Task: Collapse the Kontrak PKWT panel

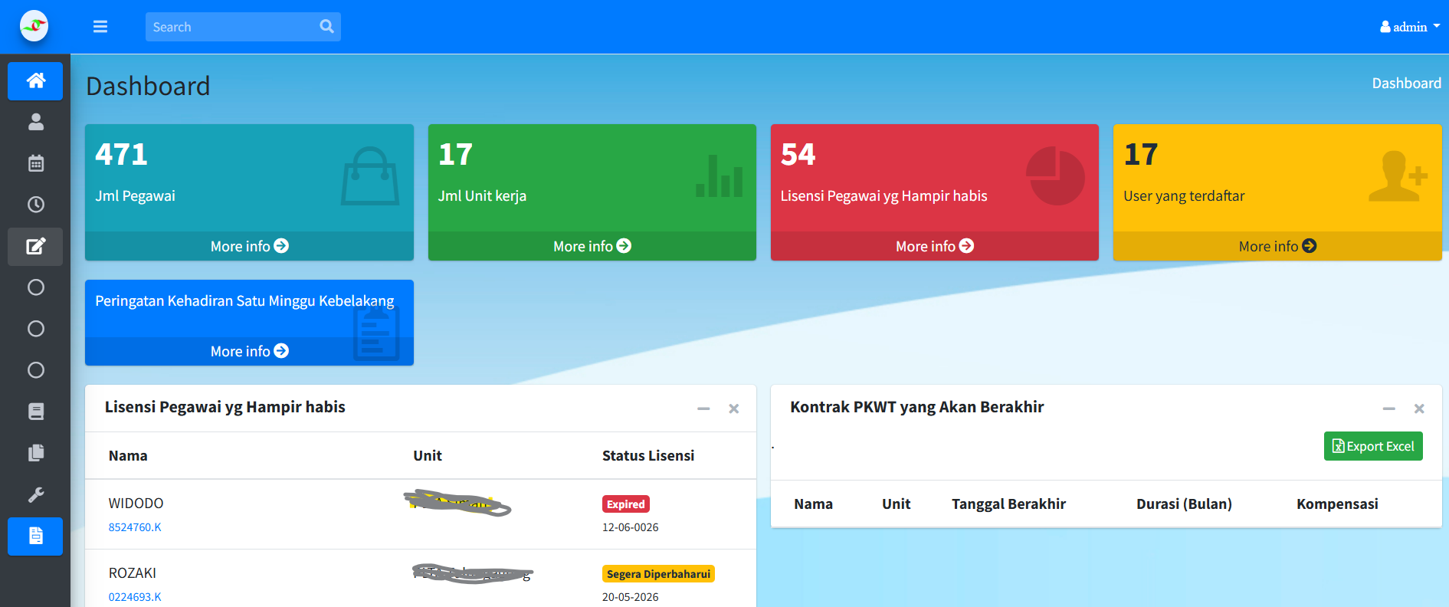Action: (x=1388, y=408)
